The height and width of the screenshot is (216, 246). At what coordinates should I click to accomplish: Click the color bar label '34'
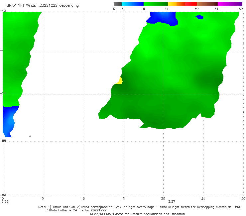[167, 9]
